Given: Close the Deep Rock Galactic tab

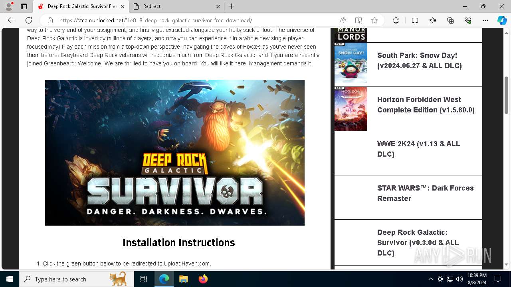Looking at the screenshot, I should pyautogui.click(x=123, y=6).
